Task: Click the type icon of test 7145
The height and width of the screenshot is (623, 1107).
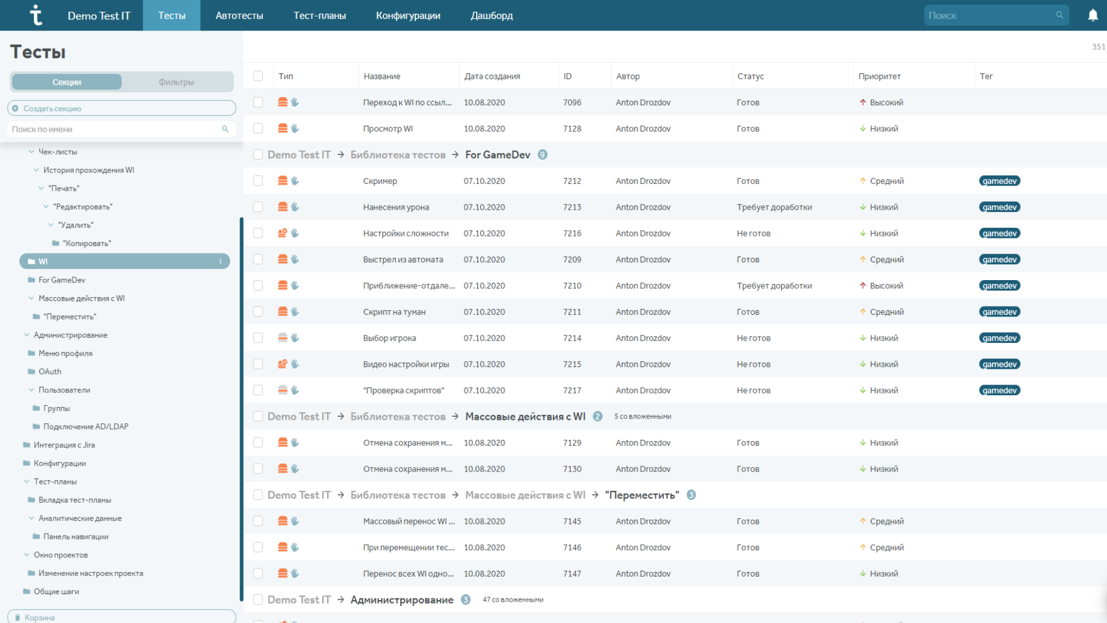Action: (x=282, y=521)
